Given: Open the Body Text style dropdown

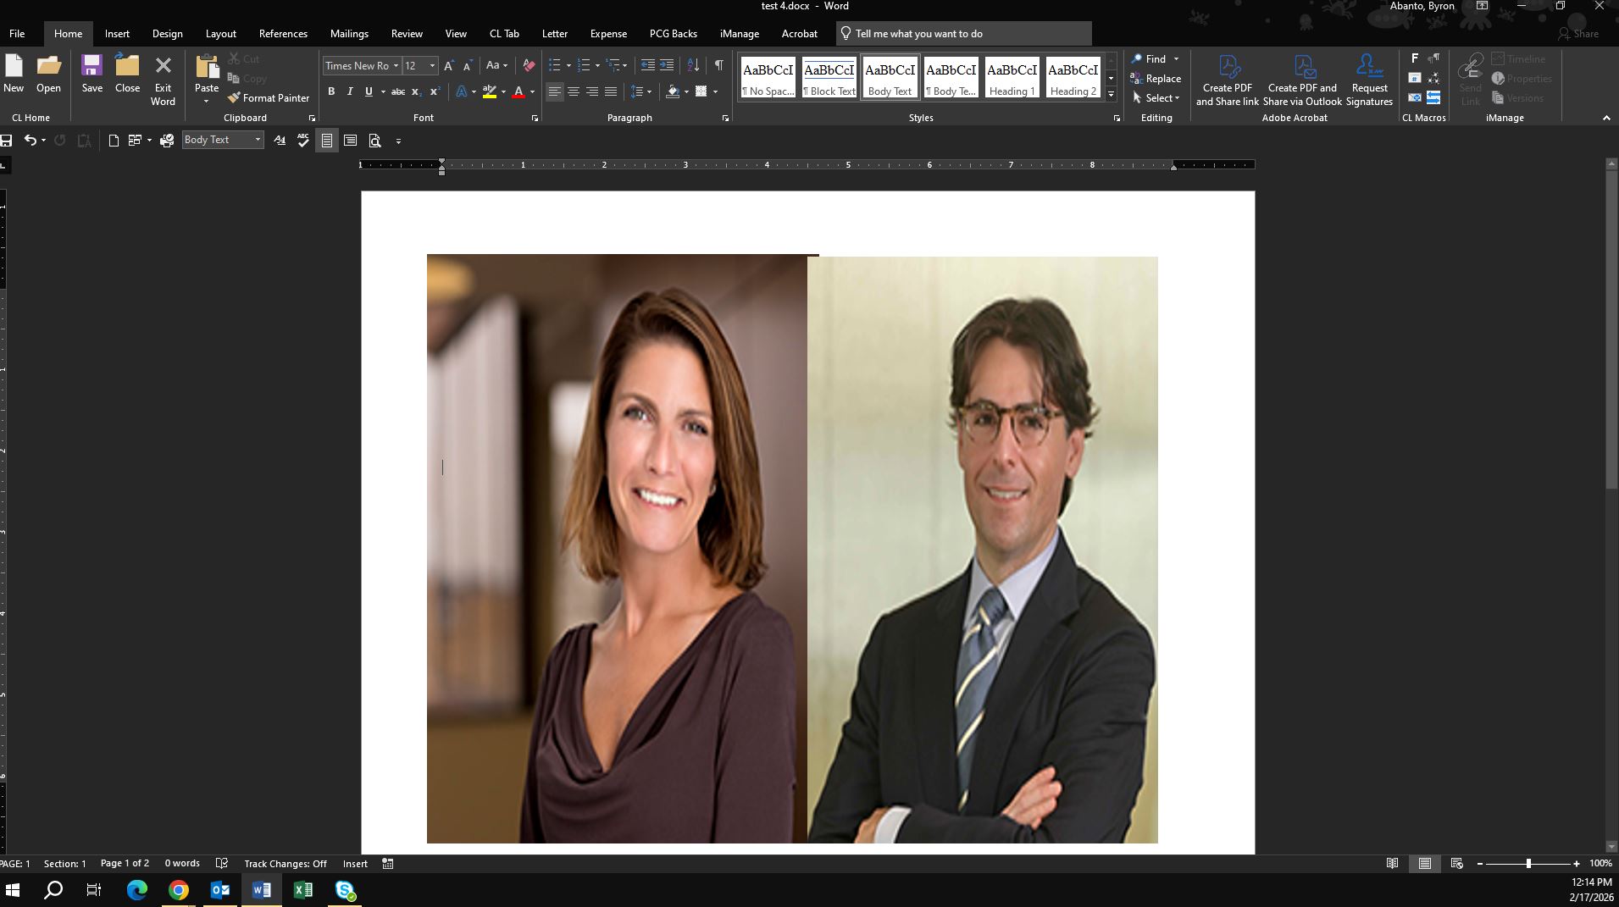Looking at the screenshot, I should pyautogui.click(x=258, y=140).
